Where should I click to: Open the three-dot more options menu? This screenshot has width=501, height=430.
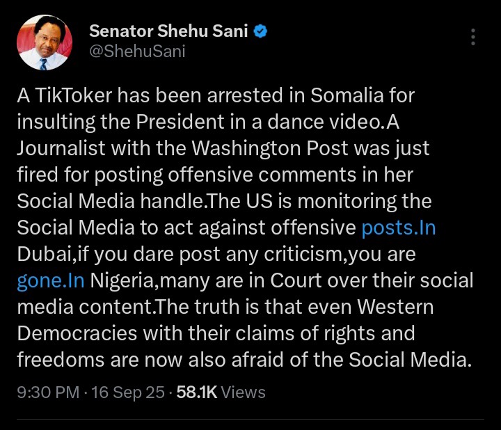474,38
